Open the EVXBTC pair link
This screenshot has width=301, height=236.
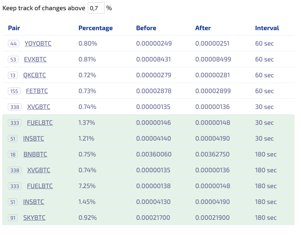[35, 60]
